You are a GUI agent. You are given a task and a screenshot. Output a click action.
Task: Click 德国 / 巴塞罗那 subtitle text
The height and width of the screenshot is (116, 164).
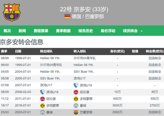(88, 16)
